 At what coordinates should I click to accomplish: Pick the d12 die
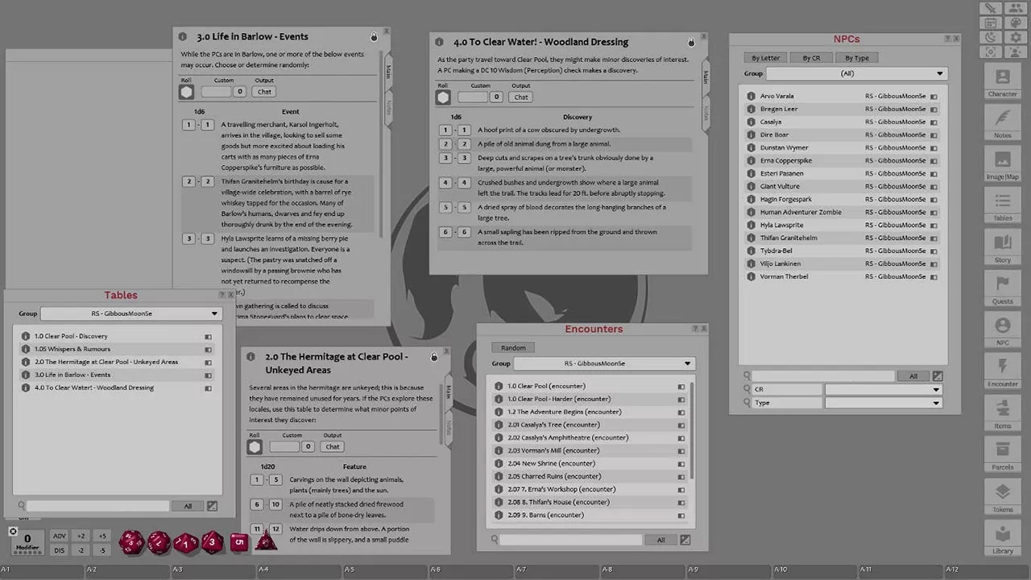point(159,542)
